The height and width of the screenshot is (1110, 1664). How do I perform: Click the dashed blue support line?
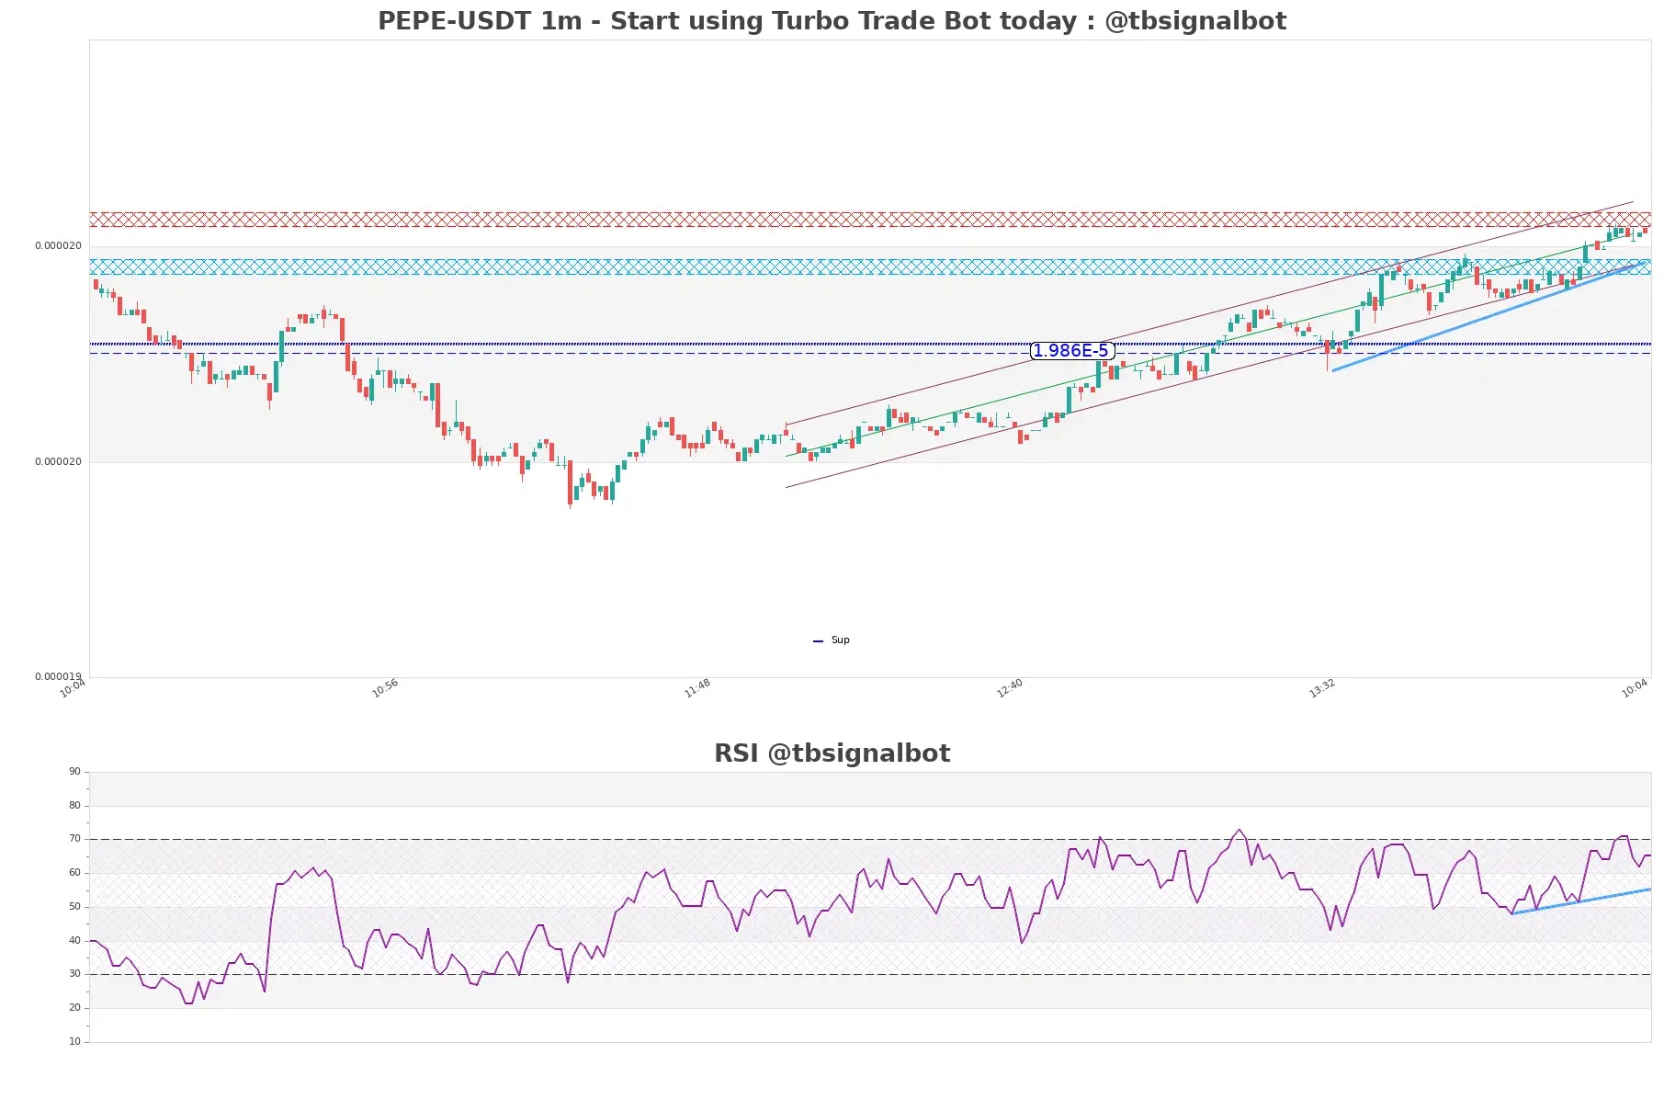click(x=870, y=353)
